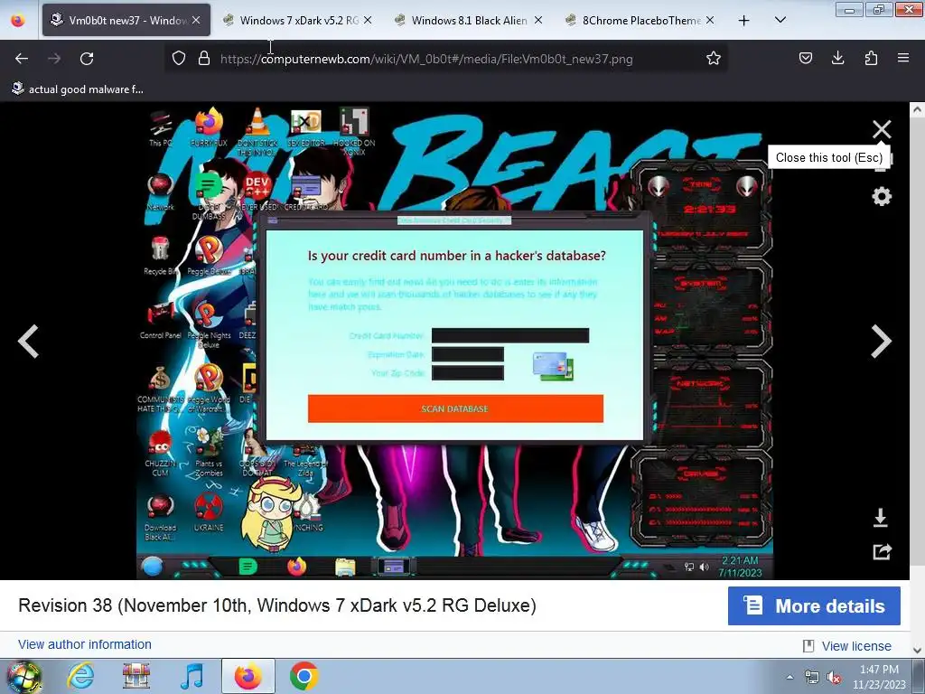Expand the list all tabs dropdown

(x=780, y=20)
